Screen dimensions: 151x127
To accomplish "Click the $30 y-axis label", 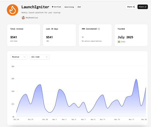I will click(13, 91).
